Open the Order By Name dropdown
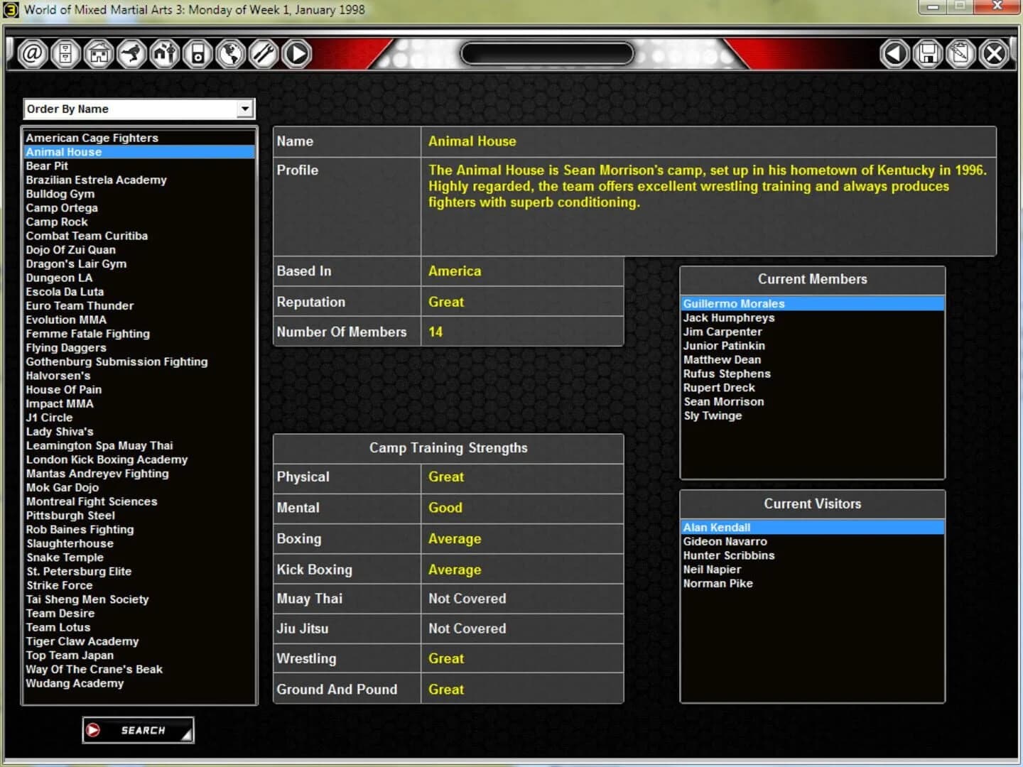The width and height of the screenshot is (1023, 767). pyautogui.click(x=245, y=109)
